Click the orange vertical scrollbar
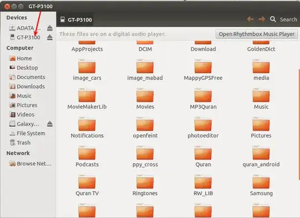This screenshot has height=218, width=300. click(x=299, y=125)
